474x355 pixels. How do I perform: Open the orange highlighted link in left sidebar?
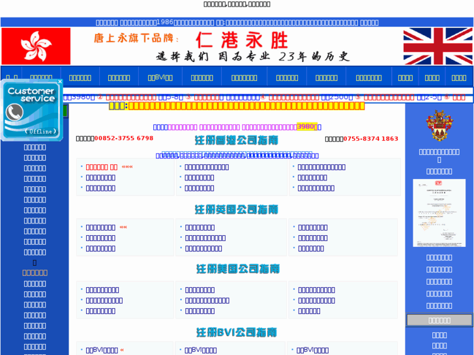(x=35, y=273)
